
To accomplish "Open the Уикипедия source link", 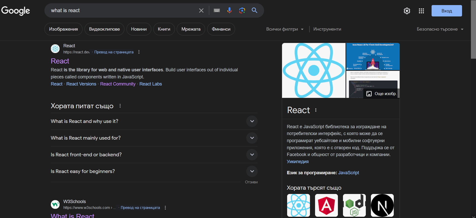I will click(298, 162).
